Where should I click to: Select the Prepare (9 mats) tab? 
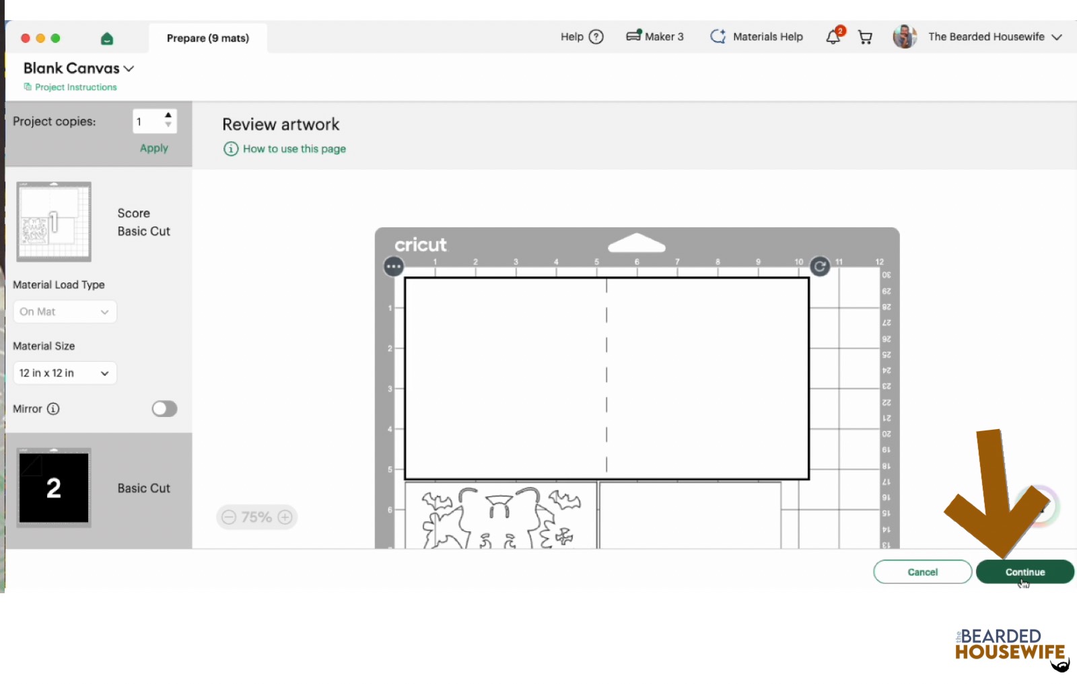(208, 38)
